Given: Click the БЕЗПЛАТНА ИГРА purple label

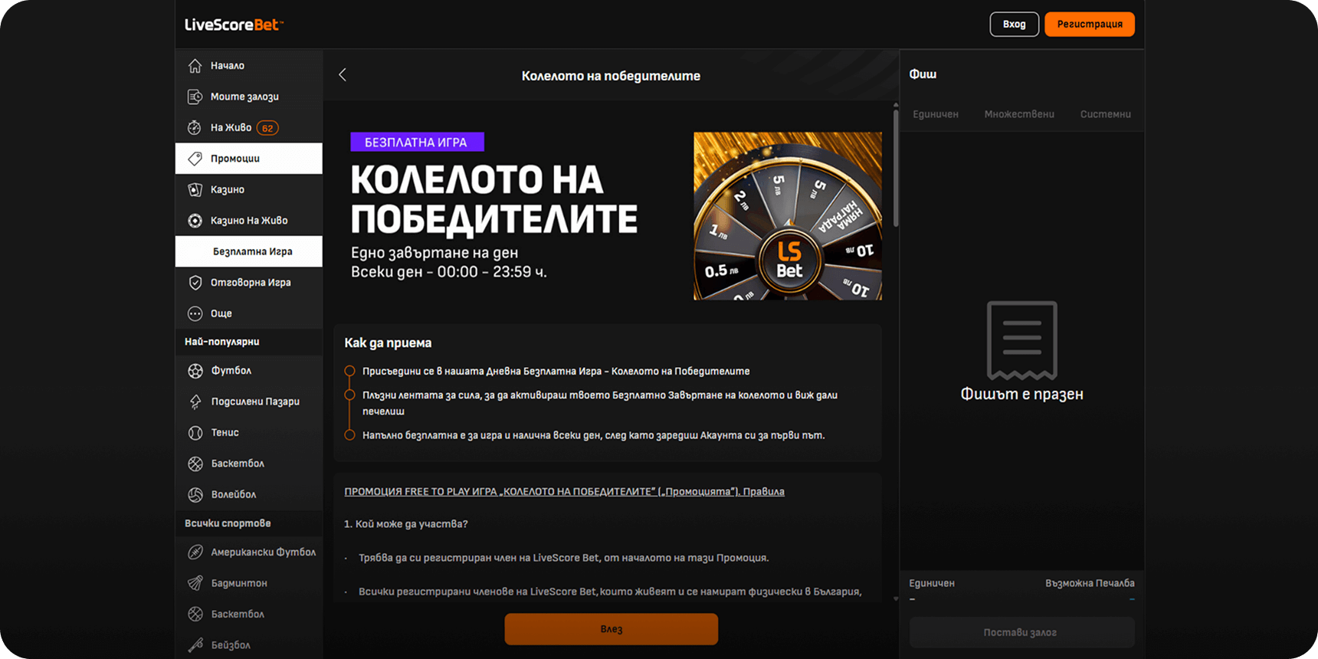Looking at the screenshot, I should [x=417, y=142].
